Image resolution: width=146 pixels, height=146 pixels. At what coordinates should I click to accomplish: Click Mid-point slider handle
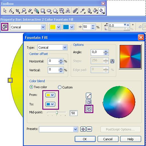click(x=57, y=113)
